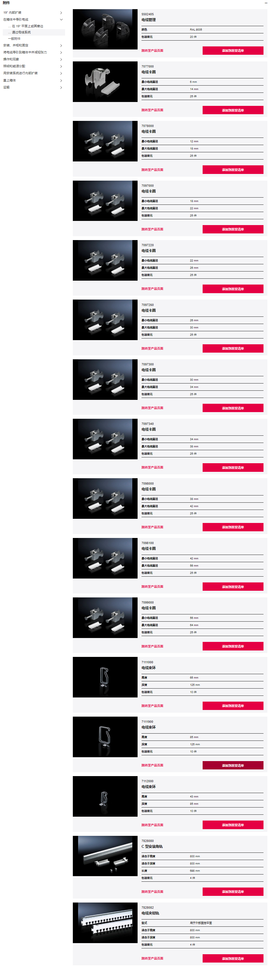
Task: Expand the 操作和观察 sidebar chevron
Action: click(x=61, y=60)
